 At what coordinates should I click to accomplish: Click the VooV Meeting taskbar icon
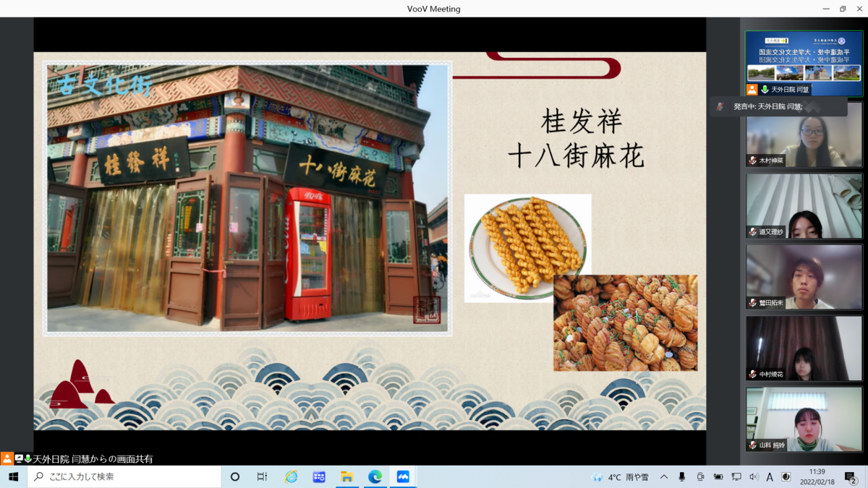coord(403,477)
